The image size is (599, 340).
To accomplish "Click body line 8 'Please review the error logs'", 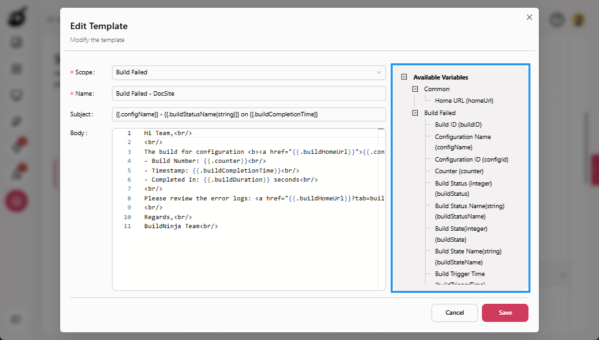I will point(197,198).
